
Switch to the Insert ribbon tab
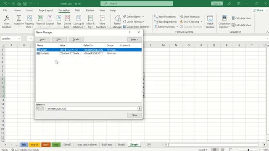29,10
